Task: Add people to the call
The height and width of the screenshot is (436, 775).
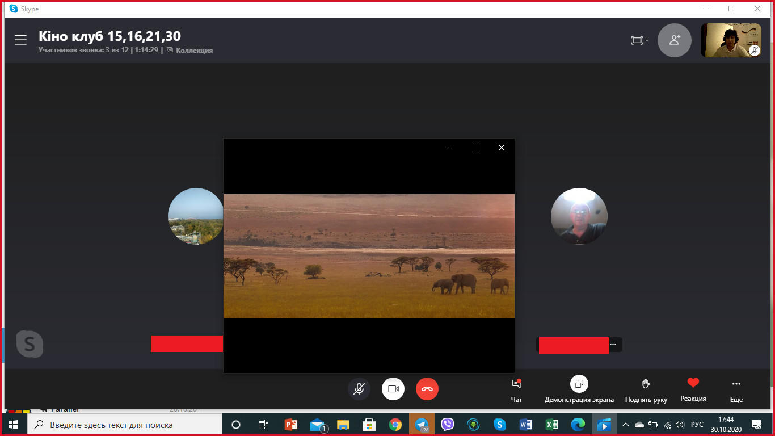Action: click(x=675, y=40)
